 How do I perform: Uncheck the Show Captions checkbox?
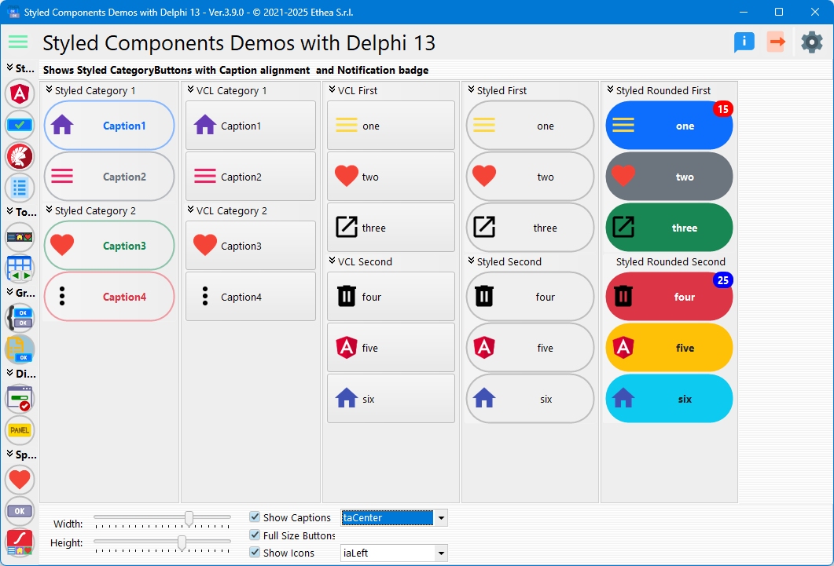tap(255, 517)
